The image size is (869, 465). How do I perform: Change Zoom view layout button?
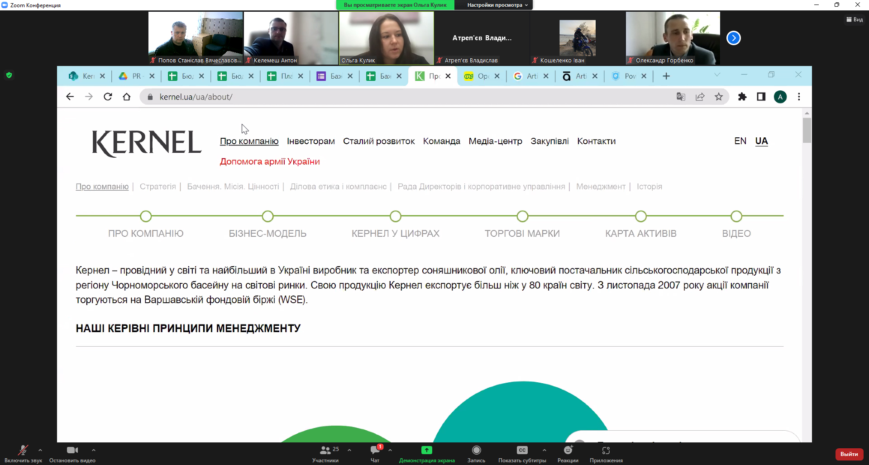(x=855, y=19)
